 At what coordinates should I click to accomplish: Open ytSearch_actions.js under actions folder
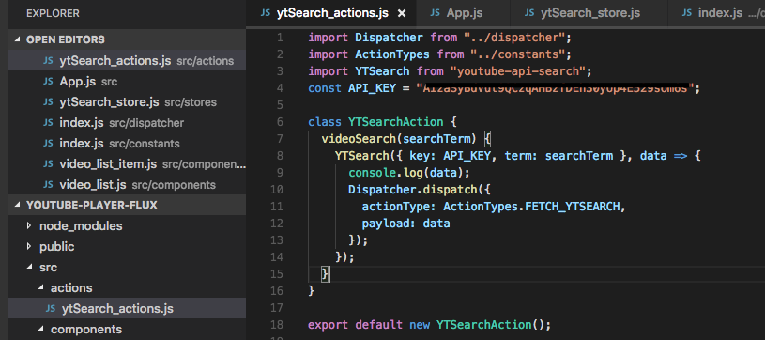[x=127, y=309]
